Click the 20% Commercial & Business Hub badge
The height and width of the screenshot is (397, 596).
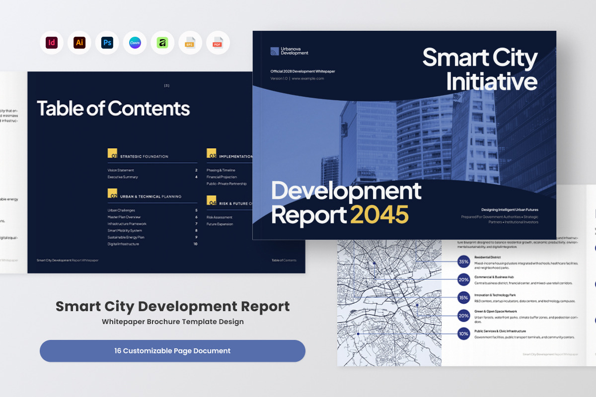463,280
